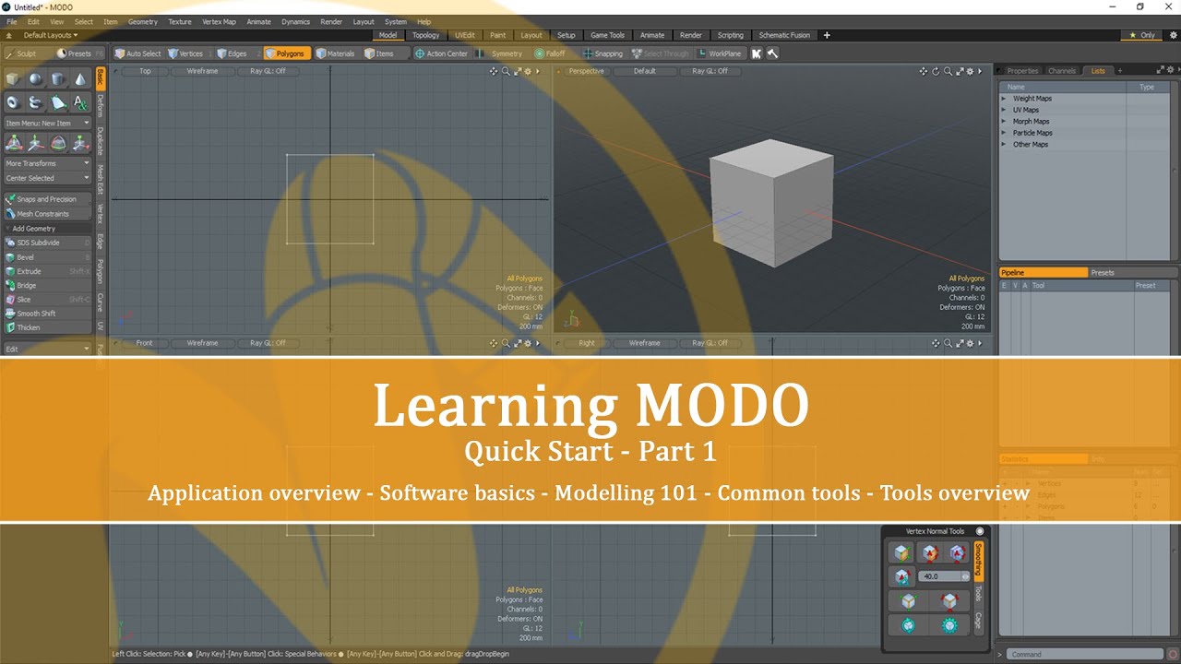Open the Geometry menu
Viewport: 1181px width, 664px height.
pos(142,21)
